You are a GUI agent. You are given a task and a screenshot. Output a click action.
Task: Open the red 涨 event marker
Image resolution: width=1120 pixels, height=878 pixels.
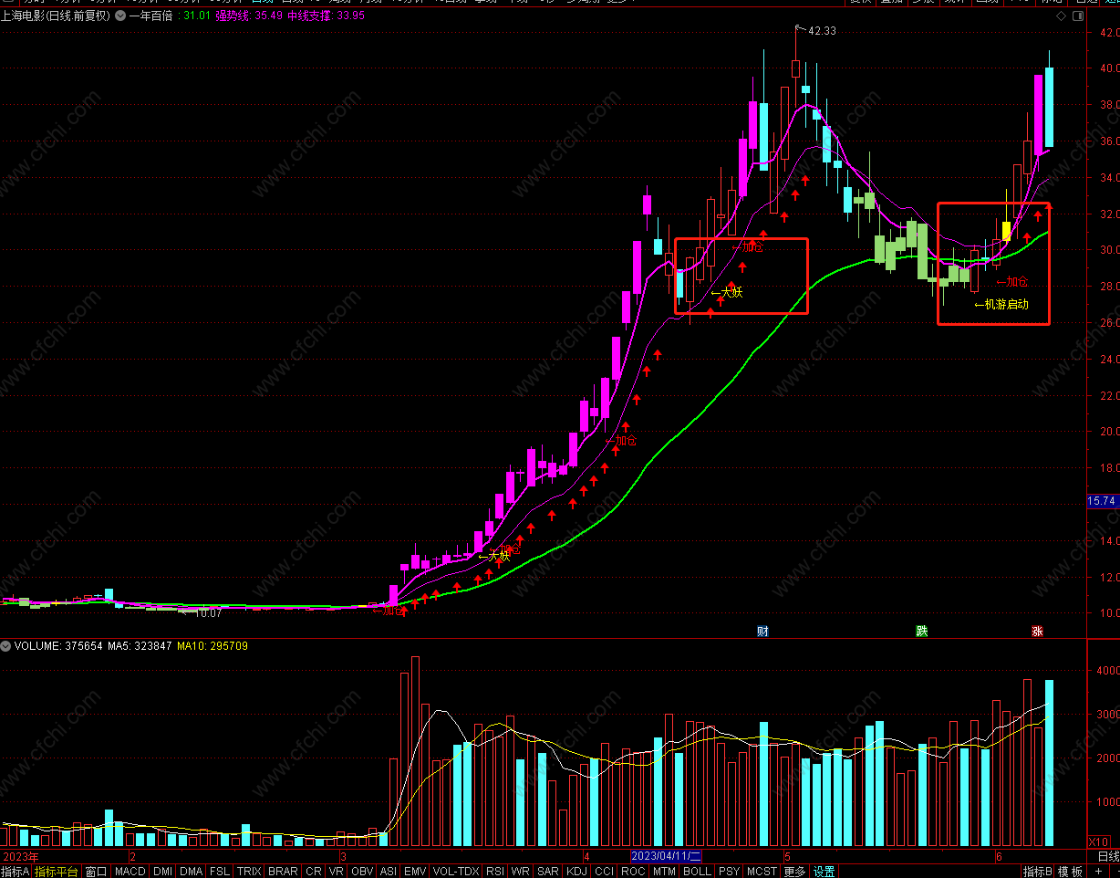click(x=1038, y=631)
